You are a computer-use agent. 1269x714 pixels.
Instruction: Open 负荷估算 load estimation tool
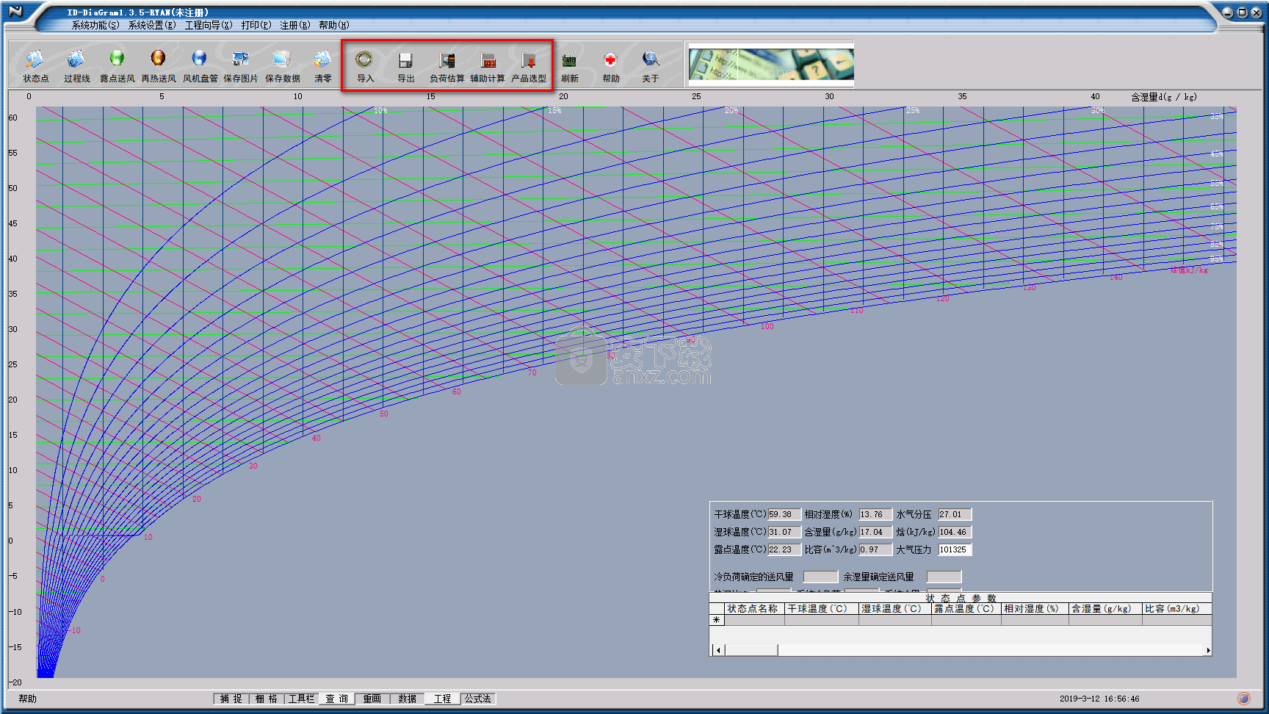[447, 65]
